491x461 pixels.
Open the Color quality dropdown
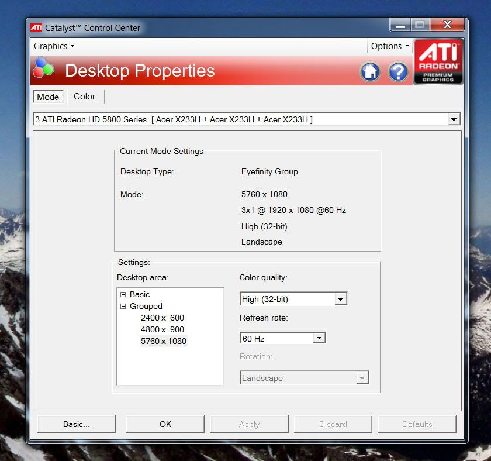click(340, 299)
